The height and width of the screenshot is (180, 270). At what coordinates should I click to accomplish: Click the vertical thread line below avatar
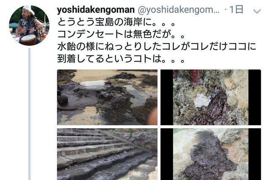(30, 114)
